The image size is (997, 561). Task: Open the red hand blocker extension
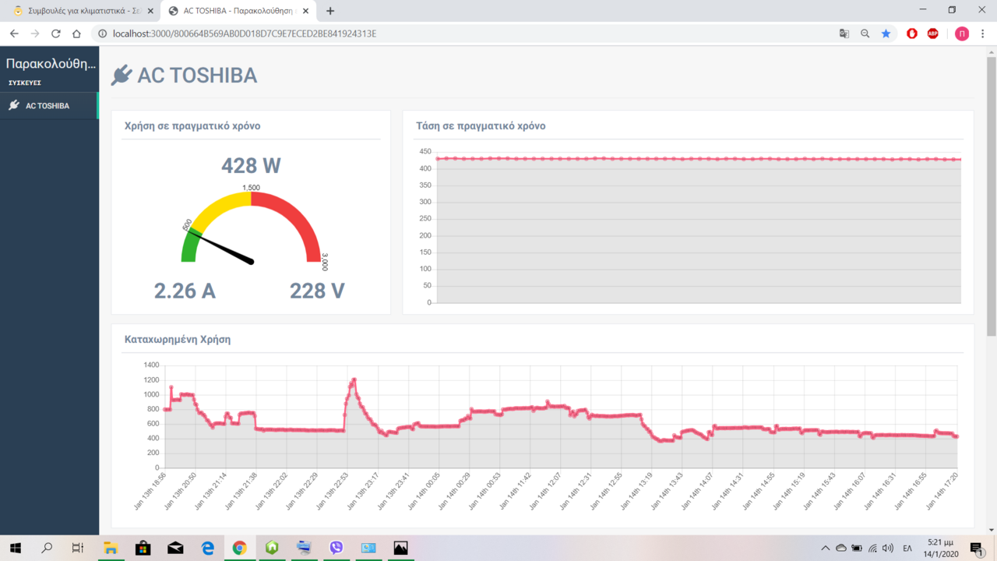[x=912, y=34]
